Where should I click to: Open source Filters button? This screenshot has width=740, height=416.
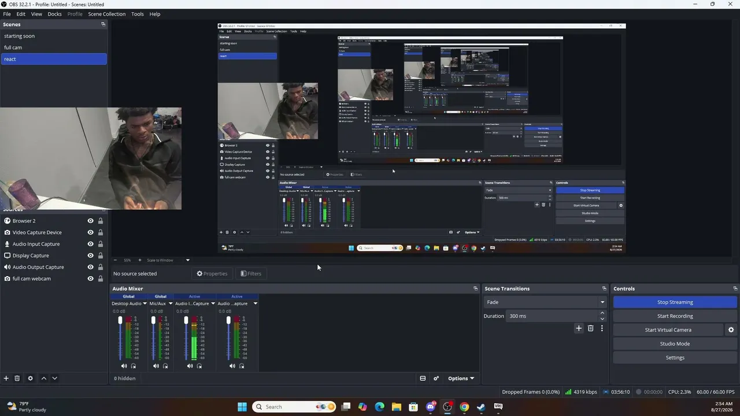(251, 273)
